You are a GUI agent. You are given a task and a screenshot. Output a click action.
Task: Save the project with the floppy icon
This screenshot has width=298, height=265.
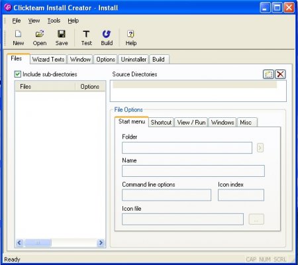62,34
